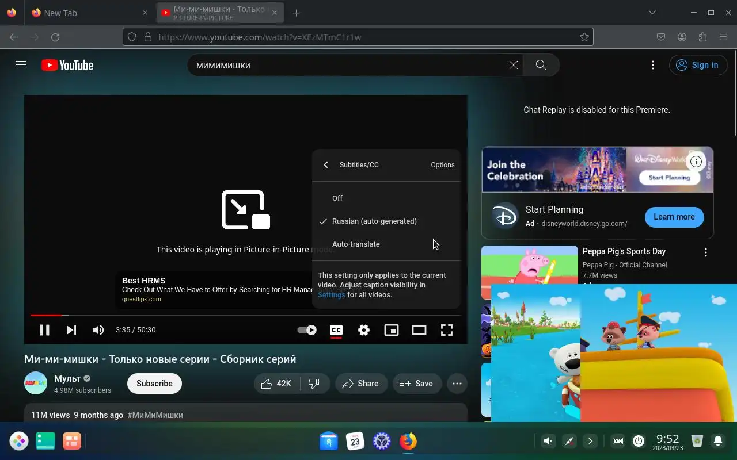The height and width of the screenshot is (460, 737).
Task: Click the picture-in-picture video window
Action: pos(614,352)
